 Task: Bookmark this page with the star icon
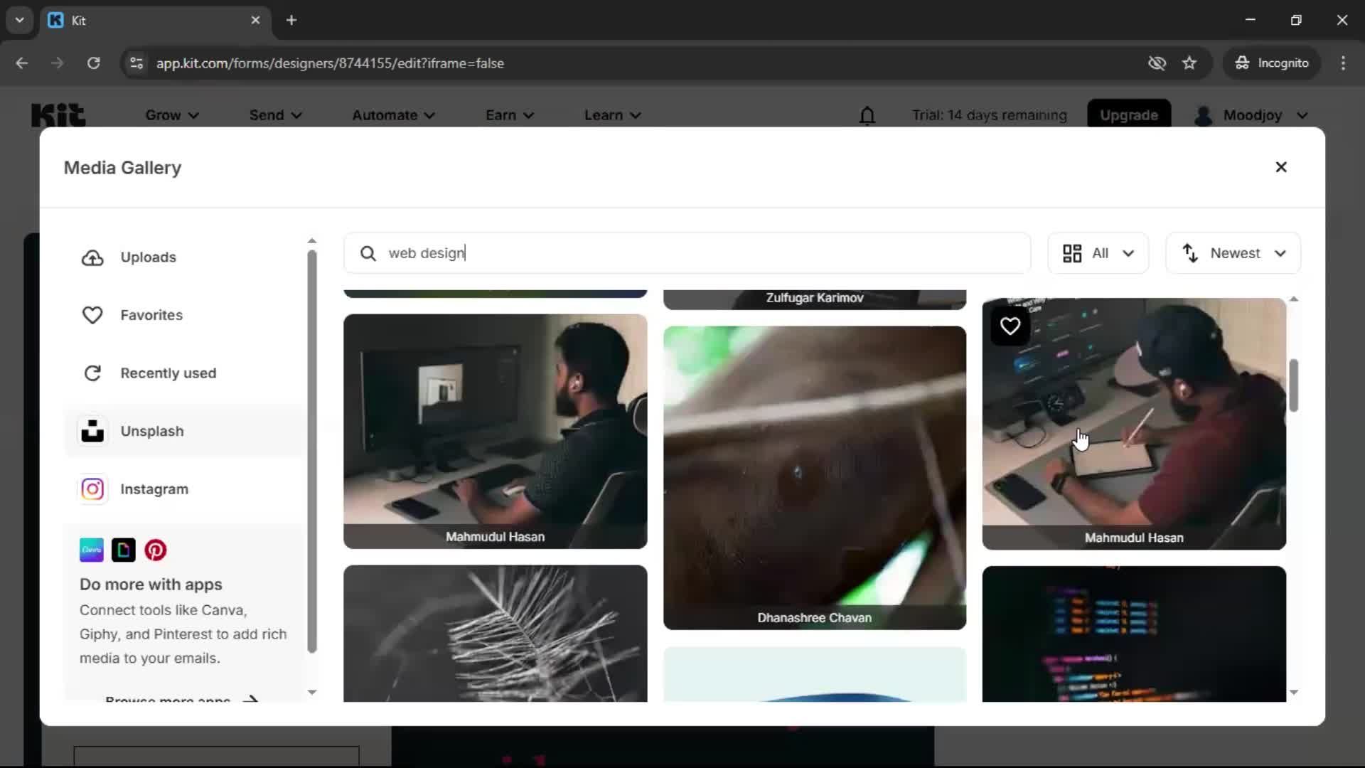point(1189,63)
